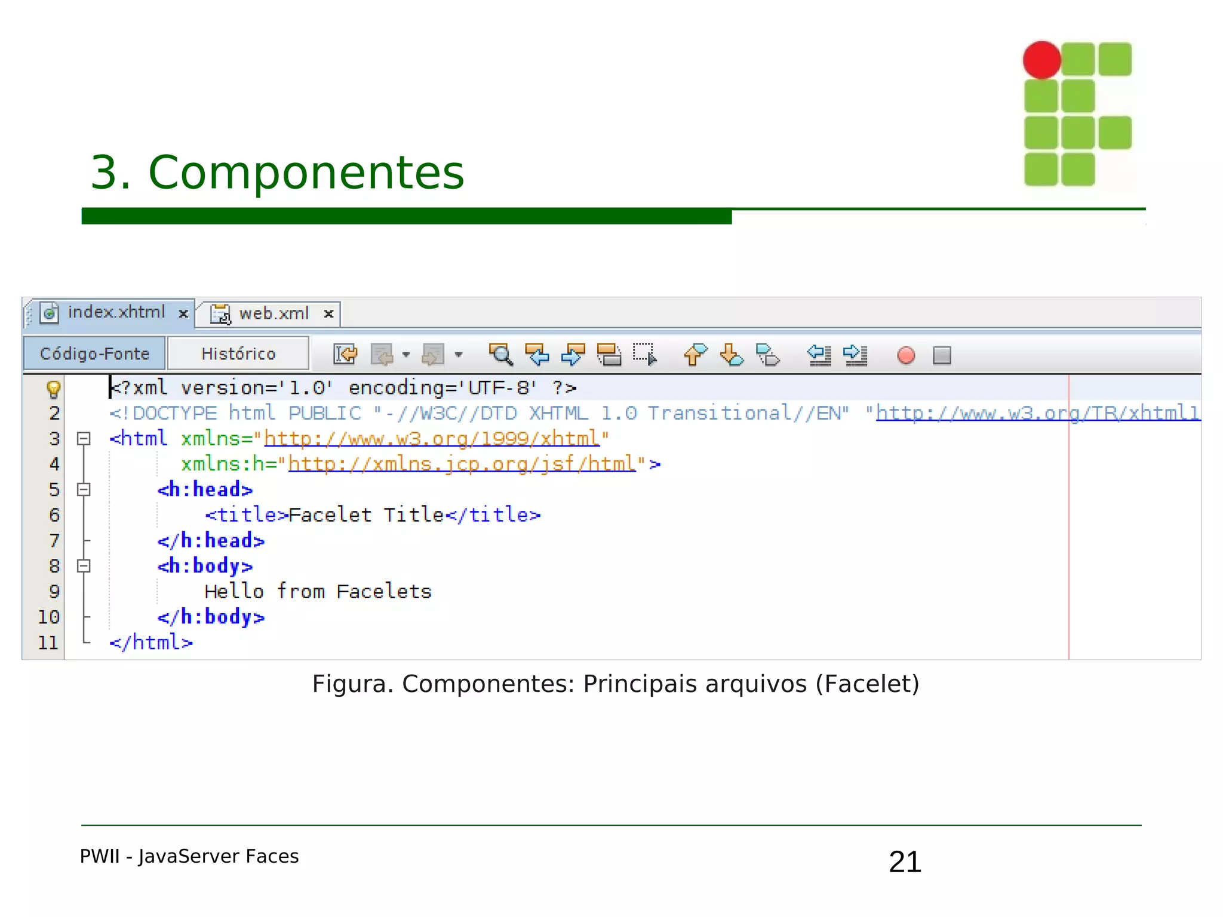Click the 'Facelet Title' text on line 6
Viewport: 1223px width, 917px height.
pos(366,515)
